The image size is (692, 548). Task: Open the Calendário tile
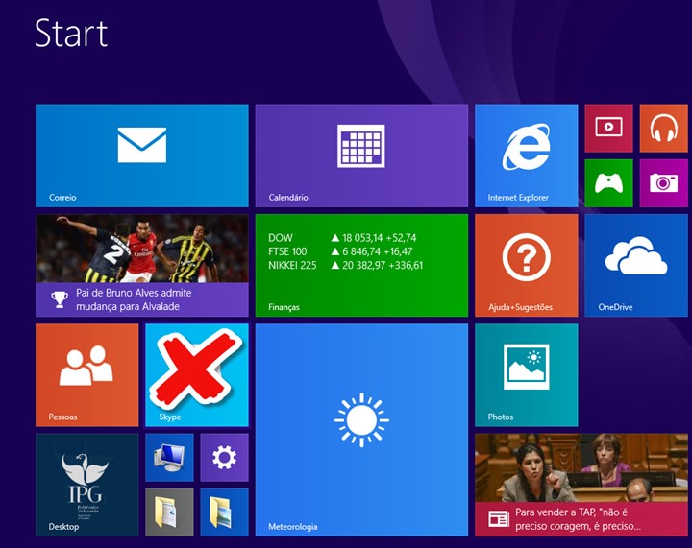pos(361,155)
